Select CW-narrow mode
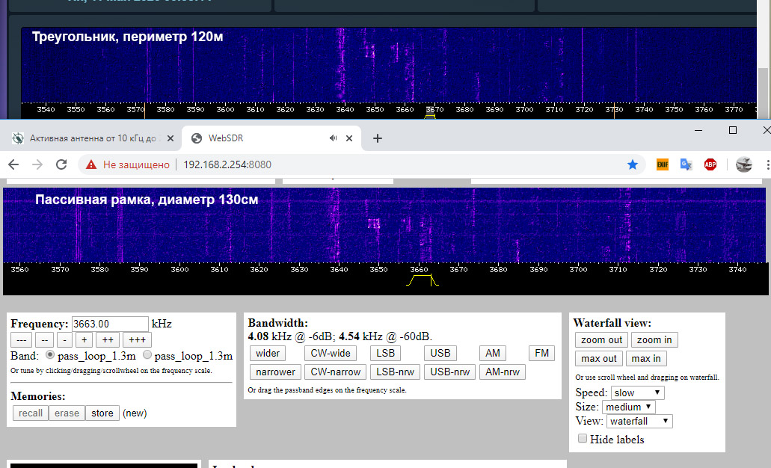The image size is (771, 468). (x=335, y=372)
